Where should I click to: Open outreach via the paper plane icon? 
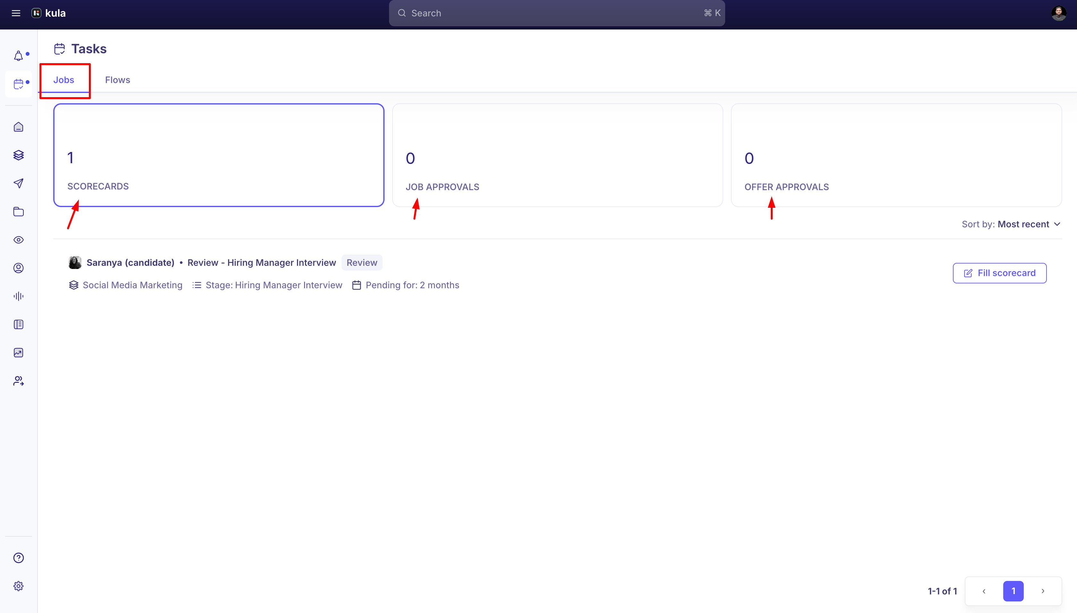[x=18, y=183]
